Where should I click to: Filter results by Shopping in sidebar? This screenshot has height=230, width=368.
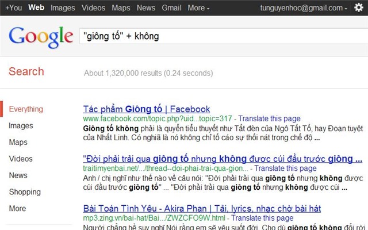pyautogui.click(x=25, y=192)
